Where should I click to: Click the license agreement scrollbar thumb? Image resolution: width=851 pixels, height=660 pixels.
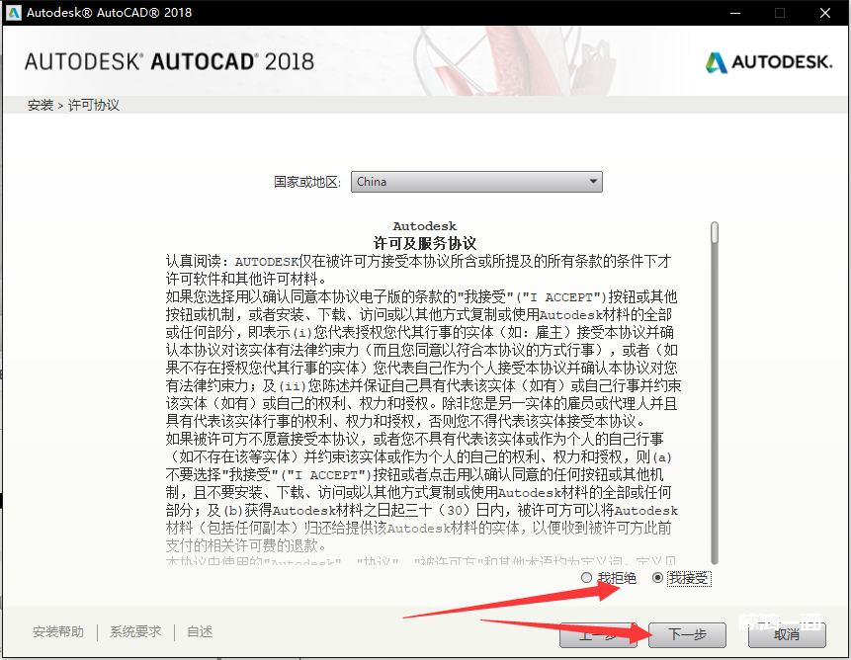[x=715, y=231]
